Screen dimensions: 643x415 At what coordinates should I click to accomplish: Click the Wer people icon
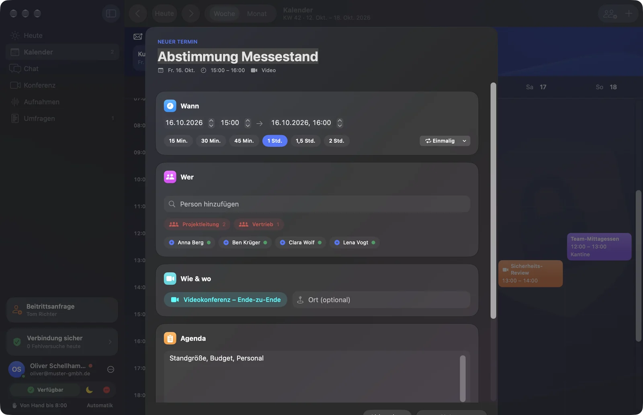pos(170,177)
